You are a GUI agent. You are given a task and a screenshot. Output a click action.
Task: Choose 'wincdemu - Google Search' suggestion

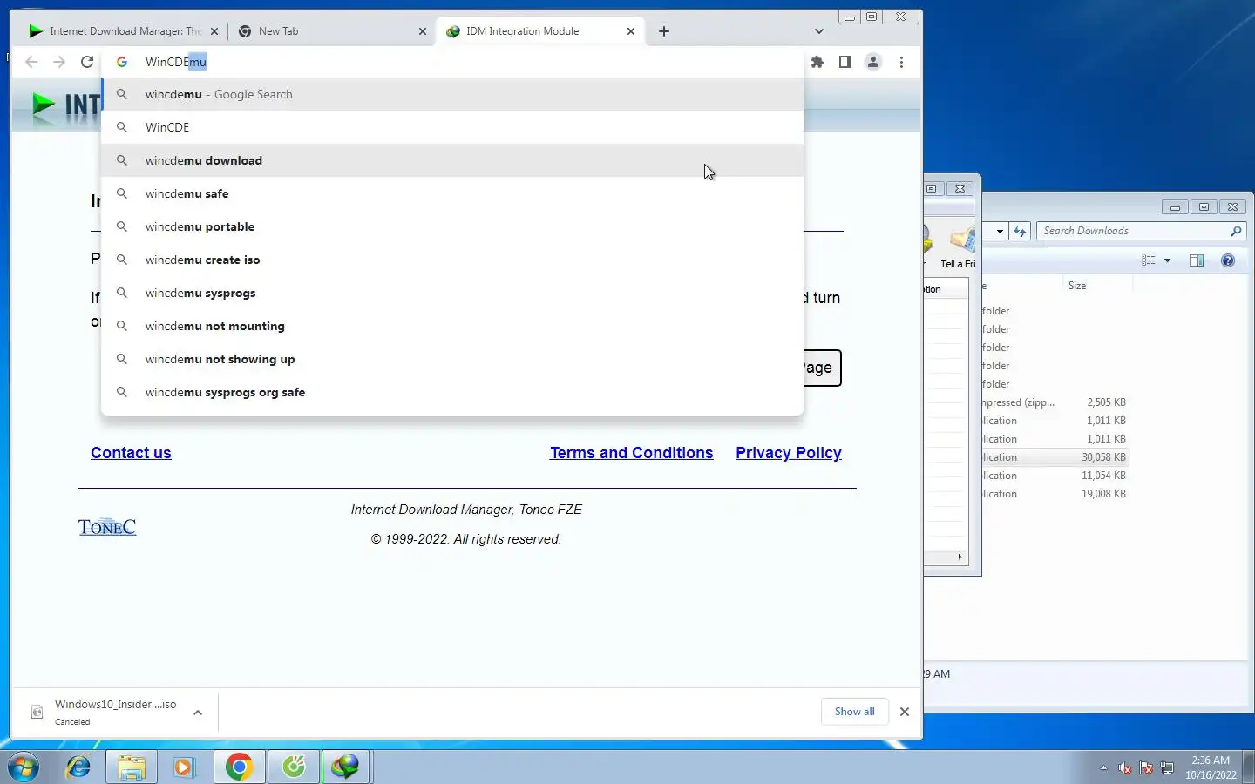coord(452,94)
